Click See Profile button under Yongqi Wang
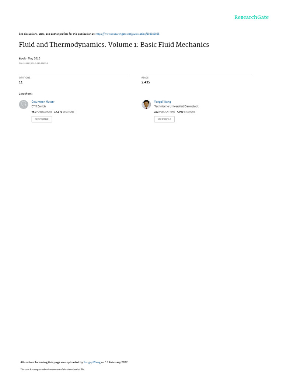Viewport: 283px width, 378px height. 164,119
